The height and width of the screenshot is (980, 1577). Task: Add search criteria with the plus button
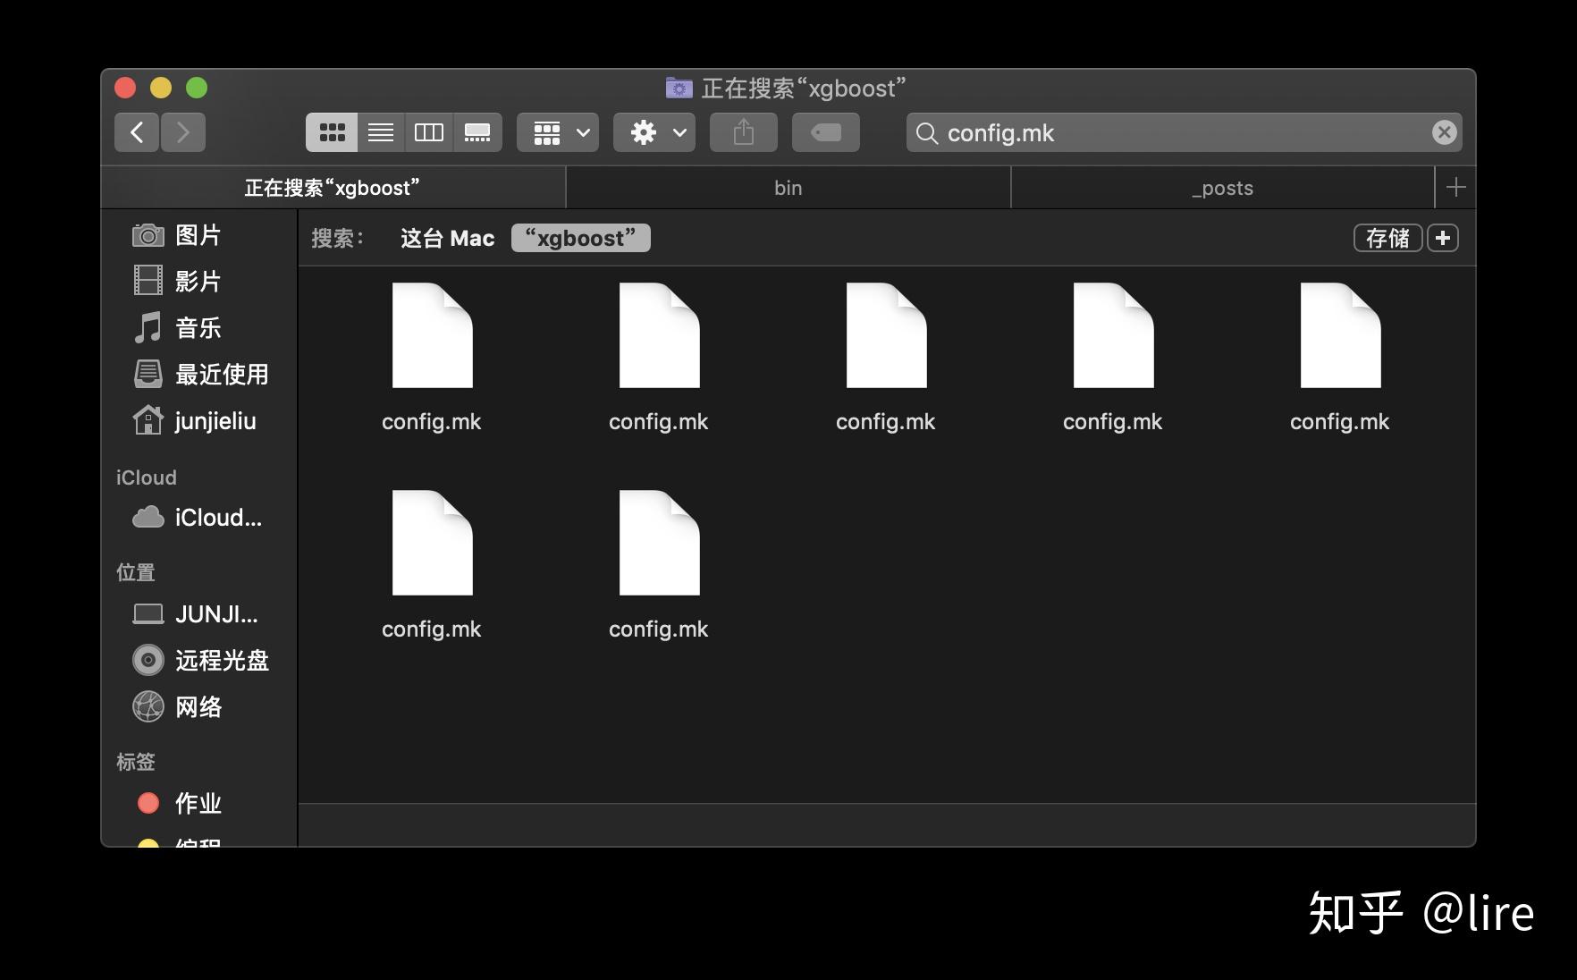tap(1443, 238)
